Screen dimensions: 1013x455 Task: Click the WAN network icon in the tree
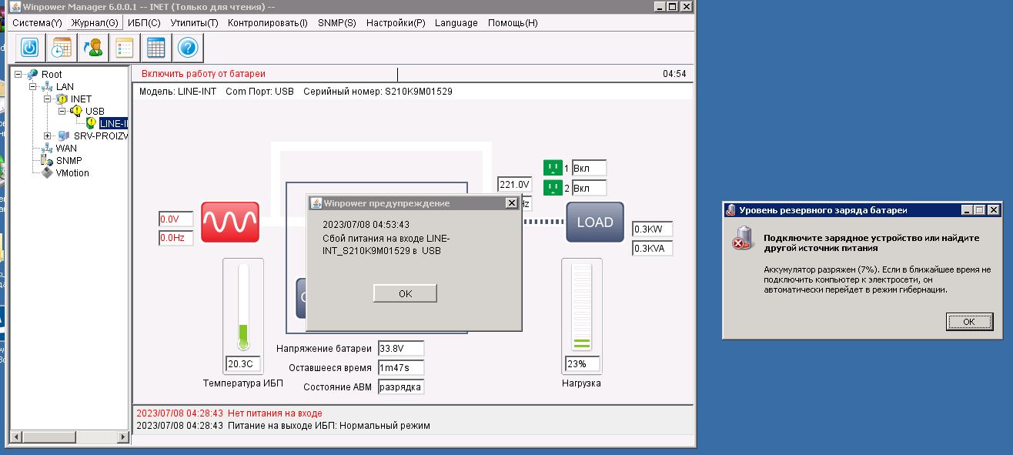47,149
